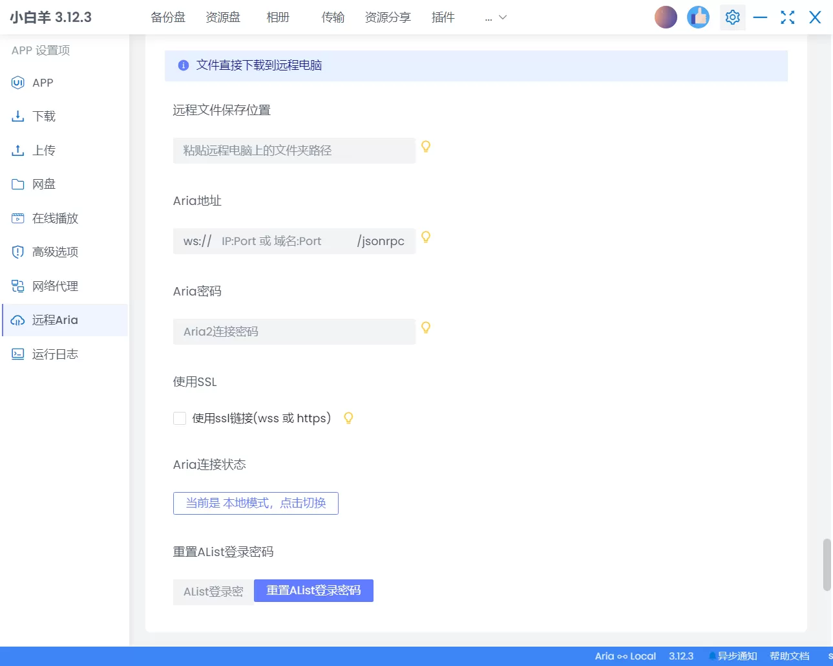The width and height of the screenshot is (833, 666).
Task: Open the 下载 settings section
Action: coord(45,116)
